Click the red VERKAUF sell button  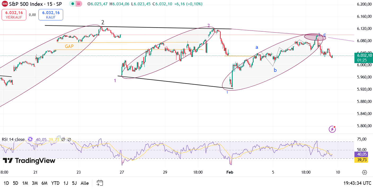point(14,15)
